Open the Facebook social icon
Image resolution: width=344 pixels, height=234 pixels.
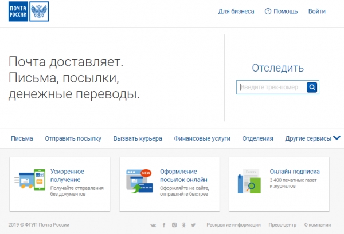click(x=163, y=225)
